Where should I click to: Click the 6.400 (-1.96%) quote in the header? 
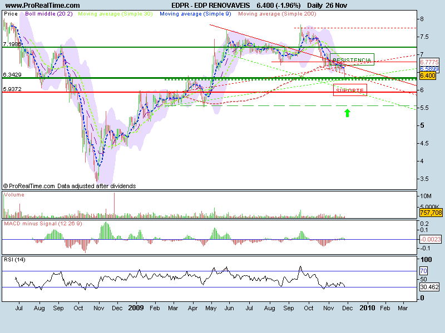279,6
